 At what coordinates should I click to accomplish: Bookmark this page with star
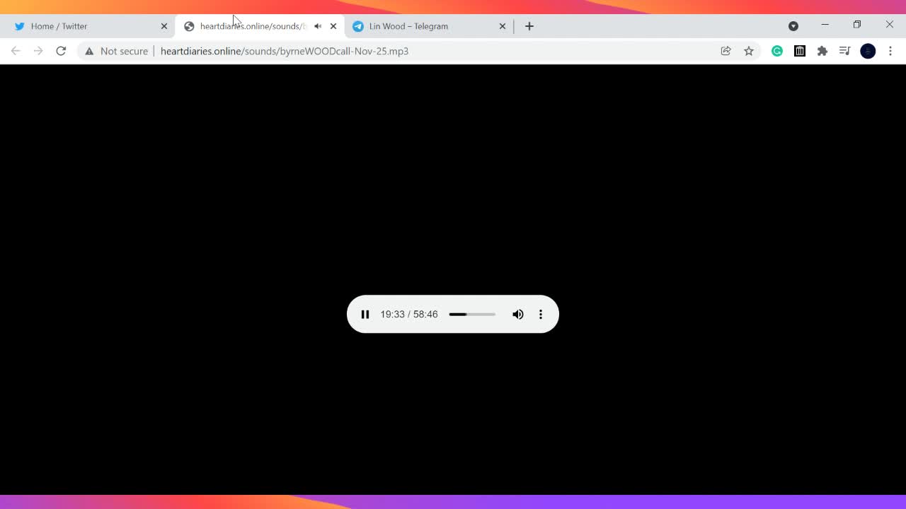coord(749,51)
